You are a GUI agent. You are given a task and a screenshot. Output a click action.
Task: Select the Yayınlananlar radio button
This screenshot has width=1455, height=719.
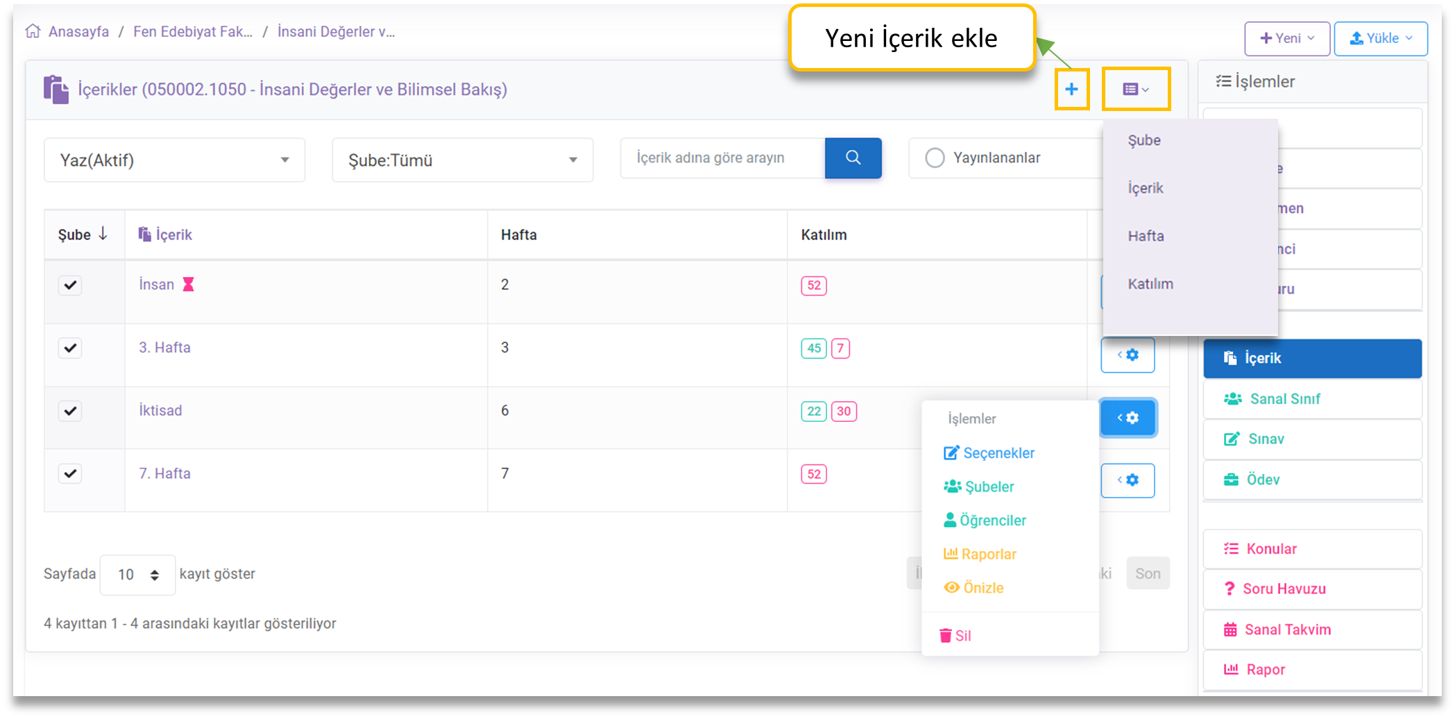[935, 158]
